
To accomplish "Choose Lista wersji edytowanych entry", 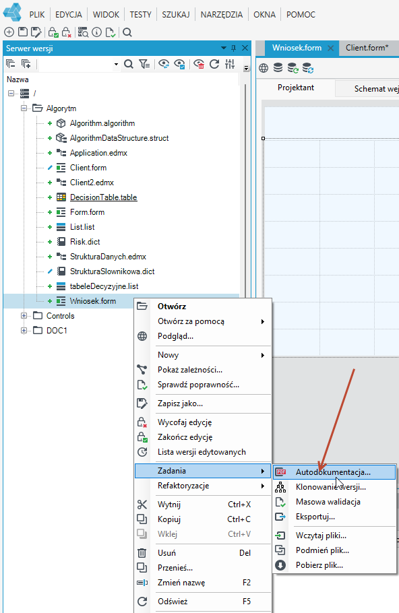I will coord(203,452).
